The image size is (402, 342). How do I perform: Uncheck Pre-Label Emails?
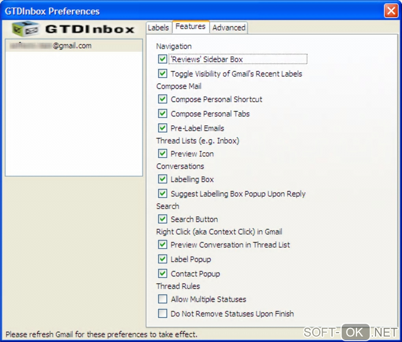pos(162,128)
